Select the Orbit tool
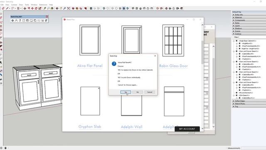Screen dimensions: 266x150 (x=57, y=8)
